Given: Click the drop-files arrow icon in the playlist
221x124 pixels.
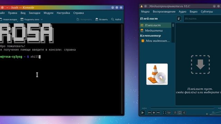Looking at the screenshot, I should click(x=200, y=64).
